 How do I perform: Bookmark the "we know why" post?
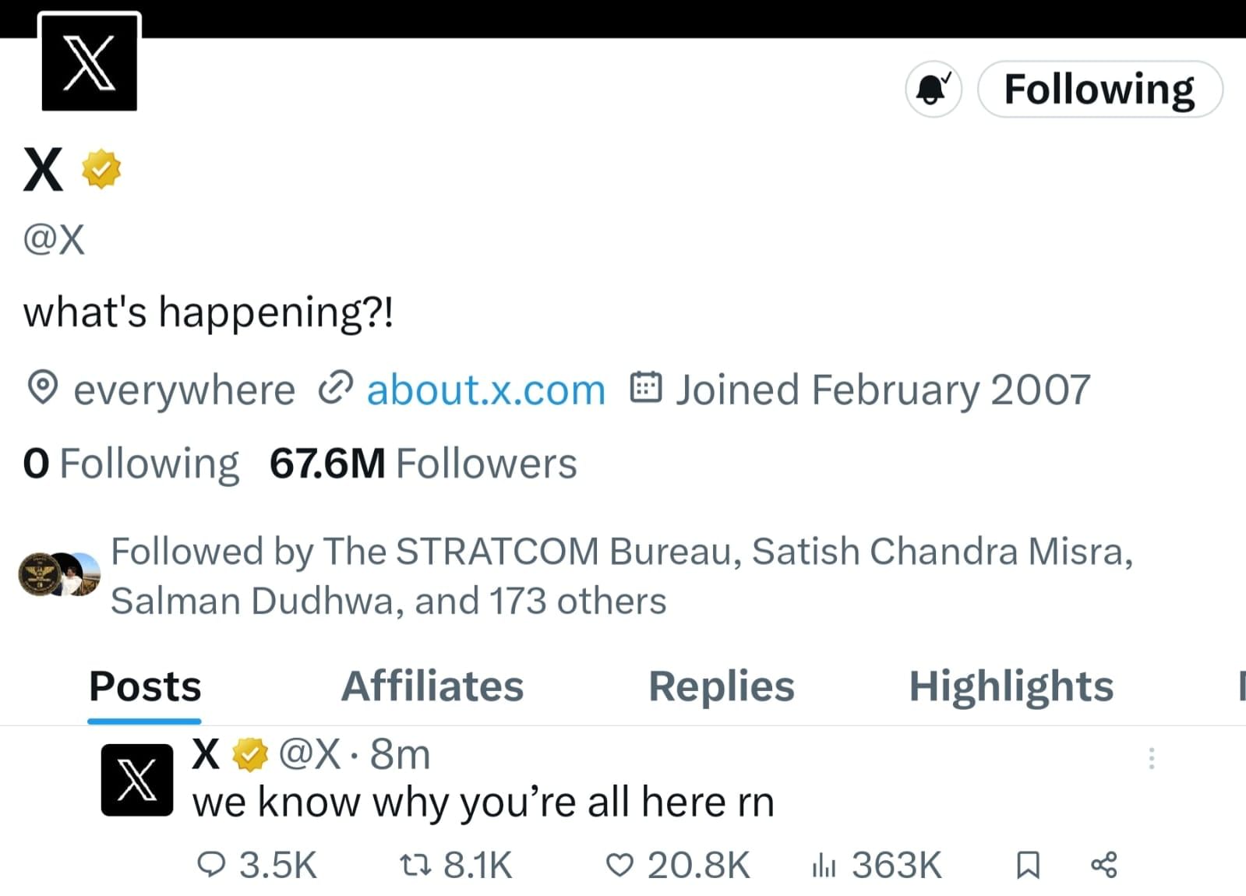coord(1028,865)
